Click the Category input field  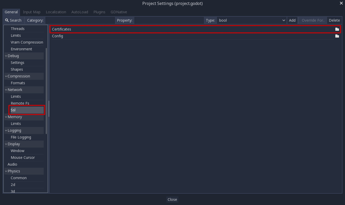click(80, 20)
